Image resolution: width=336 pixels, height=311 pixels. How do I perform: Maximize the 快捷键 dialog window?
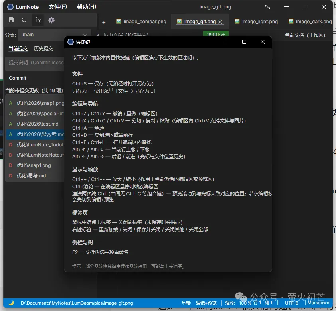244,42
